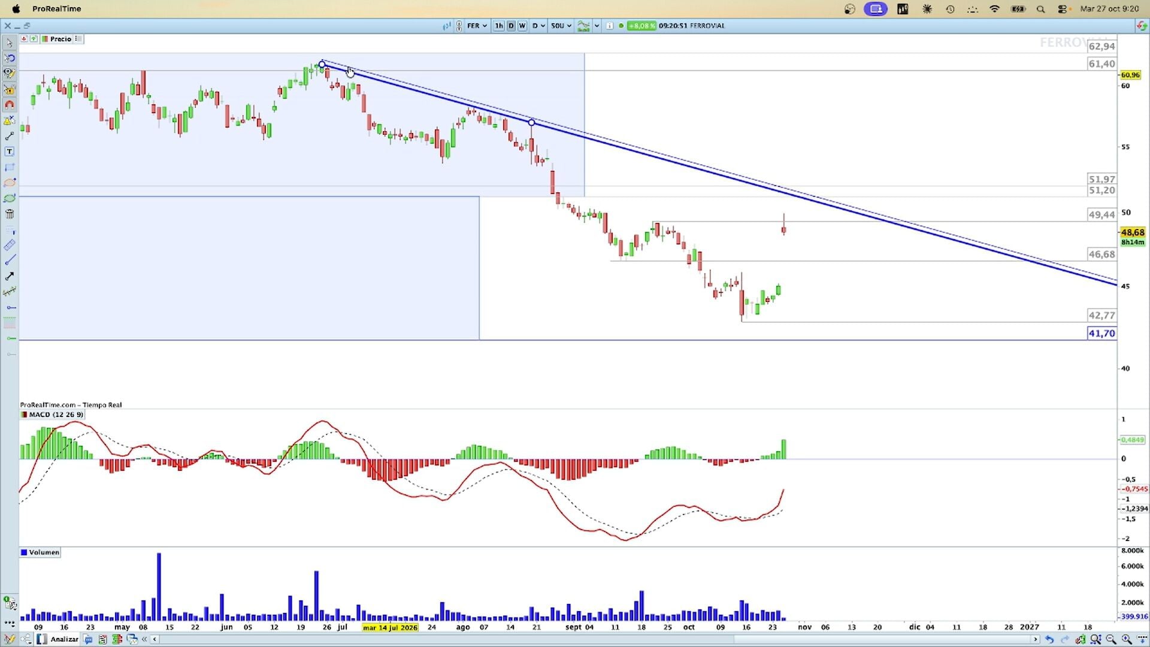The width and height of the screenshot is (1150, 647).
Task: Click the zoom-in magnifier icon
Action: pos(1127,639)
